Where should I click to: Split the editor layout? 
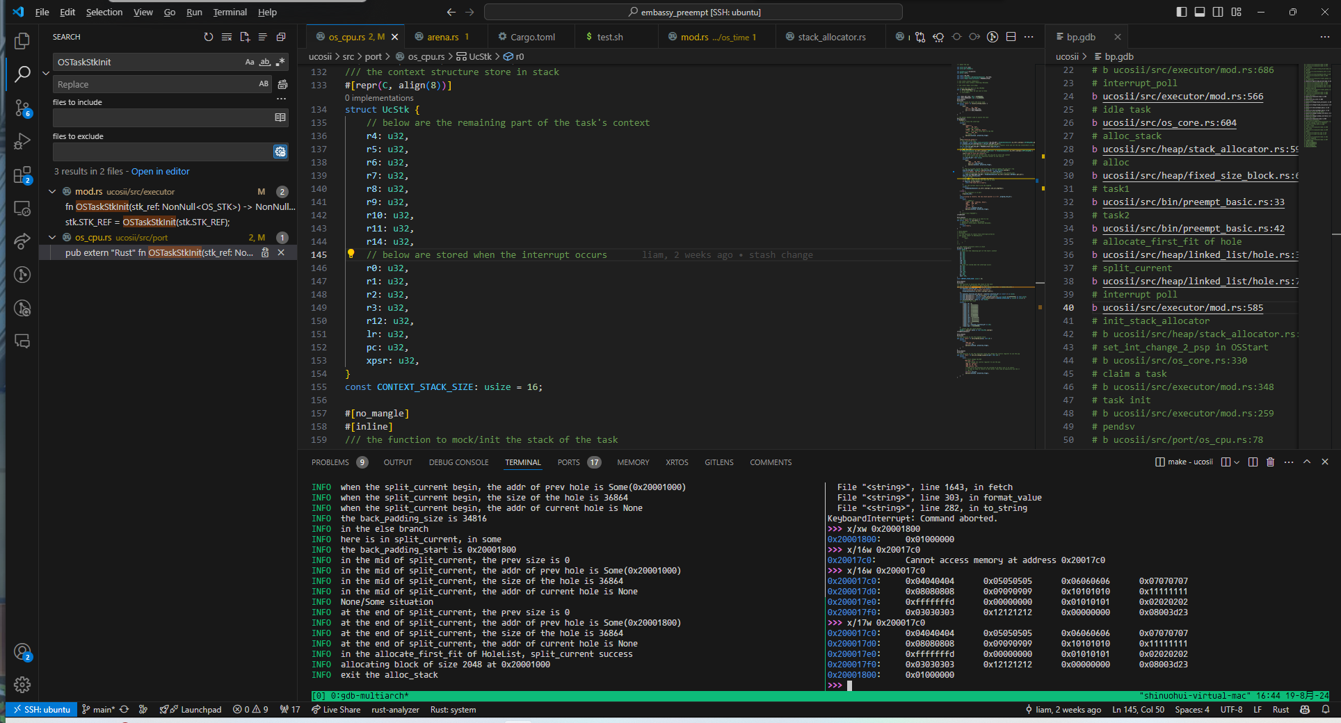[1011, 37]
